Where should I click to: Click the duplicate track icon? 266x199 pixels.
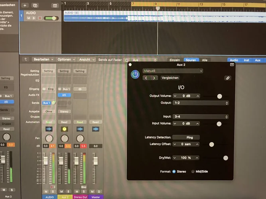[35, 6]
